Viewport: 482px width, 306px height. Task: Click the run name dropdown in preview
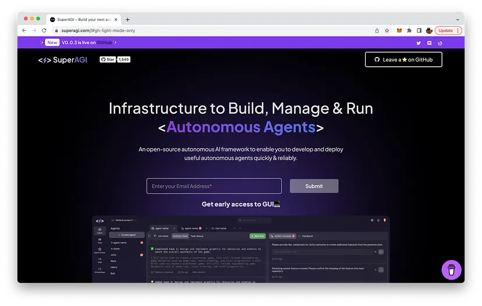point(161,236)
